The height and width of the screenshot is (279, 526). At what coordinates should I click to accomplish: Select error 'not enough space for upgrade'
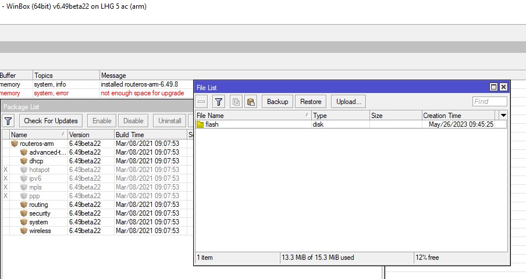[142, 93]
